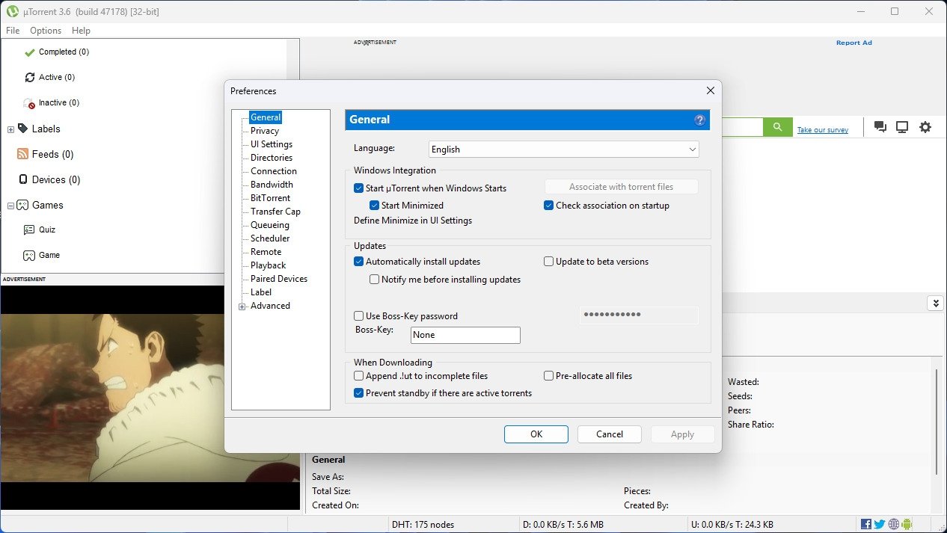Open the Take our survey link
This screenshot has width=947, height=533.
click(x=822, y=130)
